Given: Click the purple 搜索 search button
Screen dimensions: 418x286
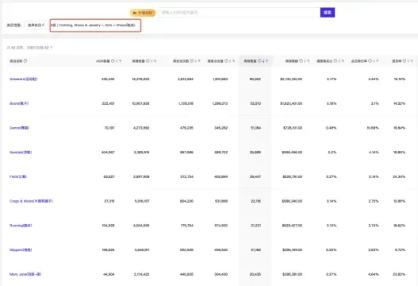Looking at the screenshot, I should coord(328,12).
